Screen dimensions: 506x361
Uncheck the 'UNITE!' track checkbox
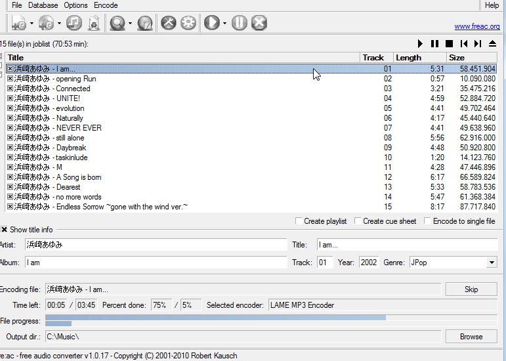coord(10,98)
